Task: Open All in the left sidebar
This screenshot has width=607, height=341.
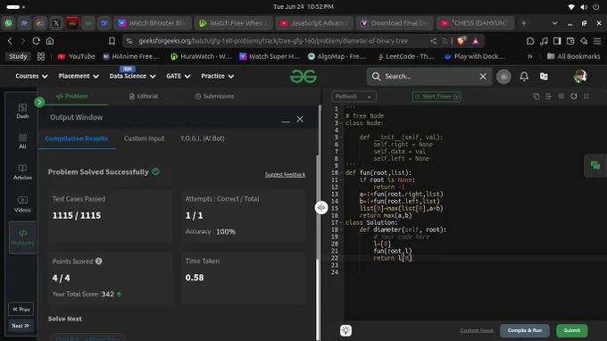Action: [22, 141]
